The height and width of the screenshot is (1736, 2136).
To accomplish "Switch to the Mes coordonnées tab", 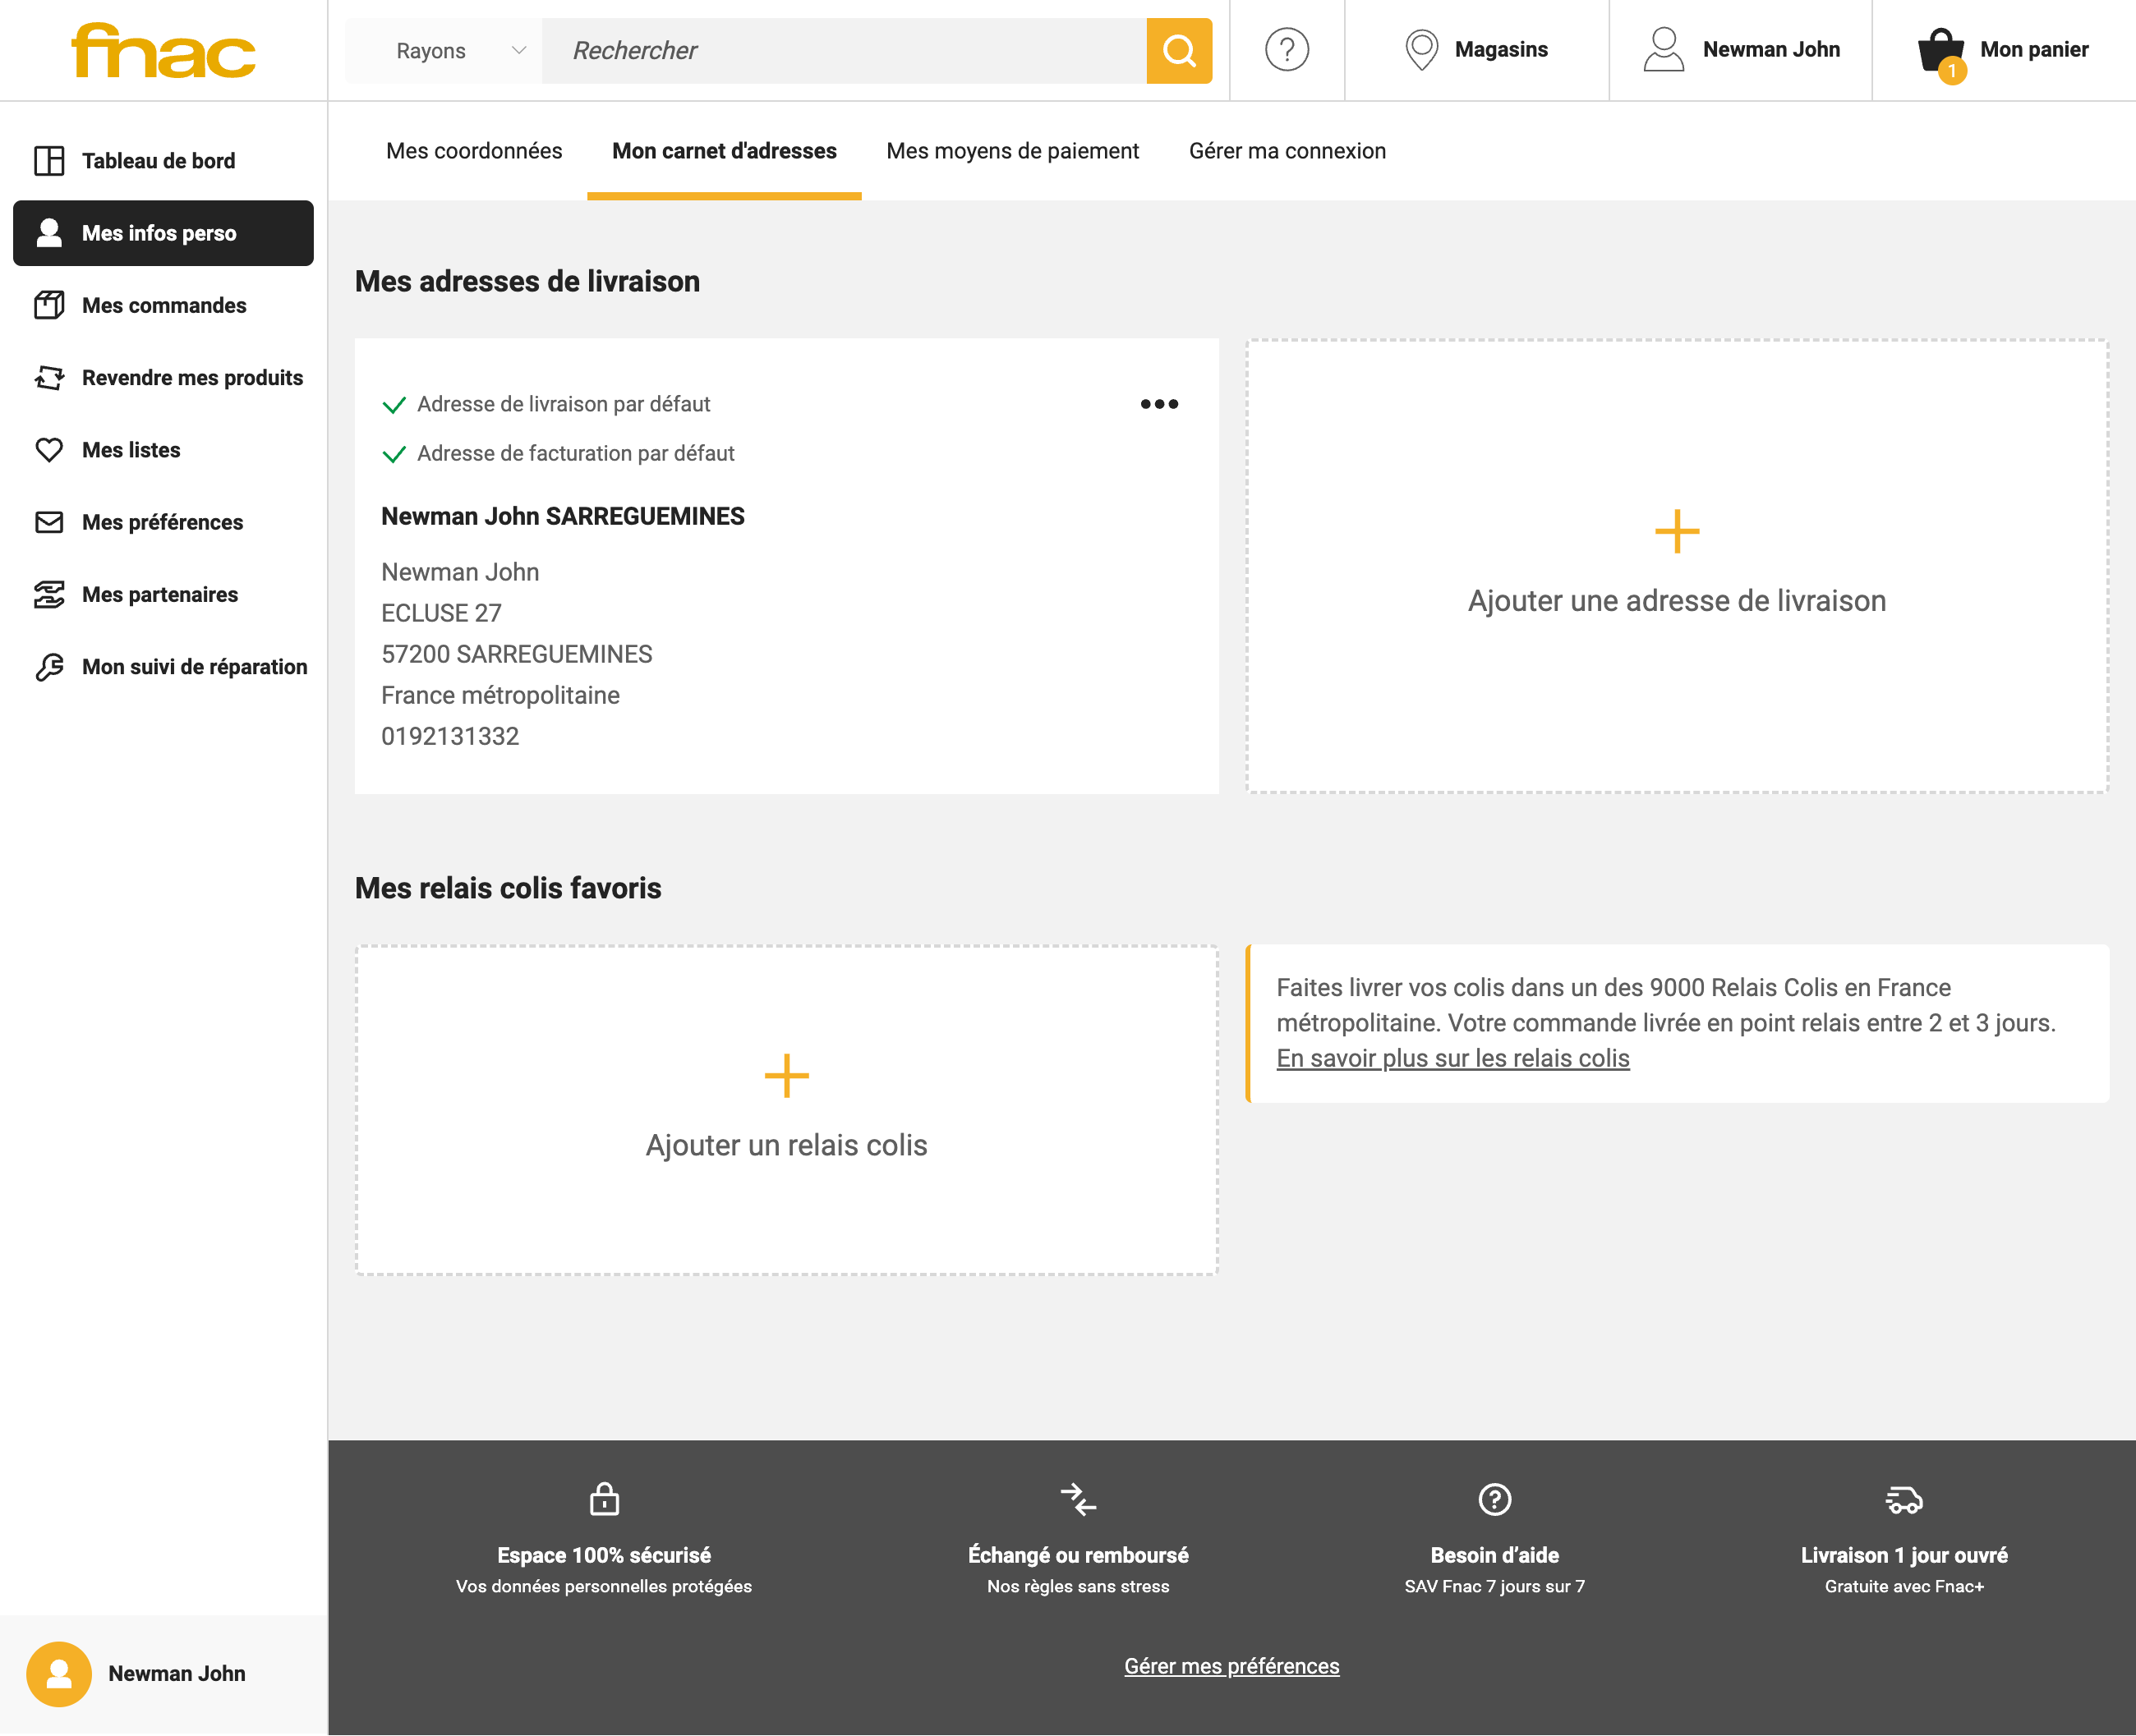I will coord(473,151).
